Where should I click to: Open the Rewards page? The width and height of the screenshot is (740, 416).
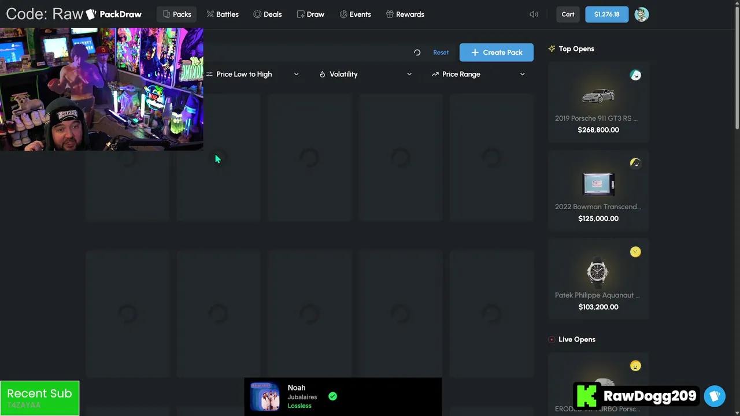point(405,14)
